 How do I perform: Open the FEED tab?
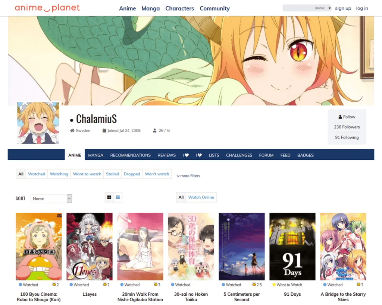pos(285,155)
